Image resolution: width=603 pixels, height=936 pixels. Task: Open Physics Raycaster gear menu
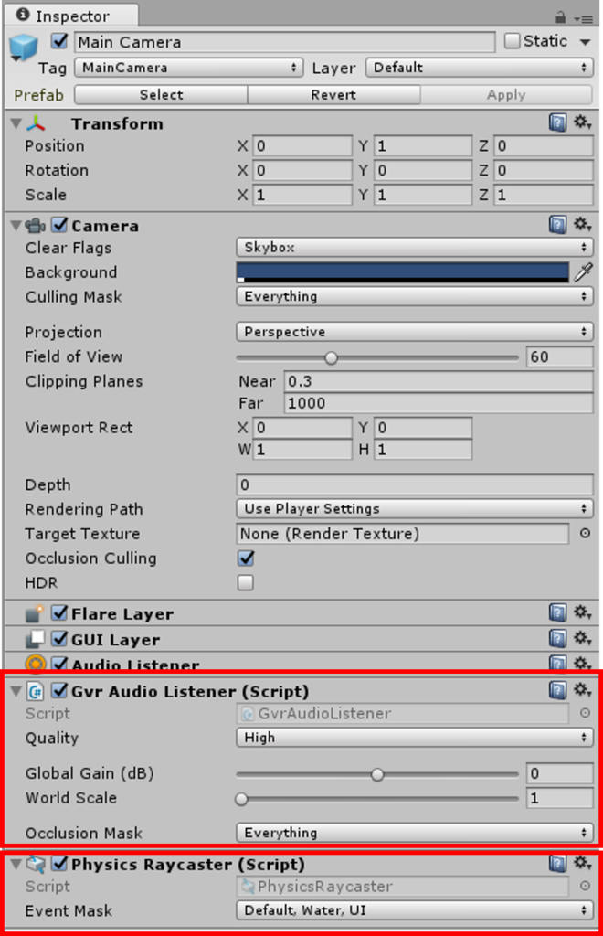[x=582, y=863]
